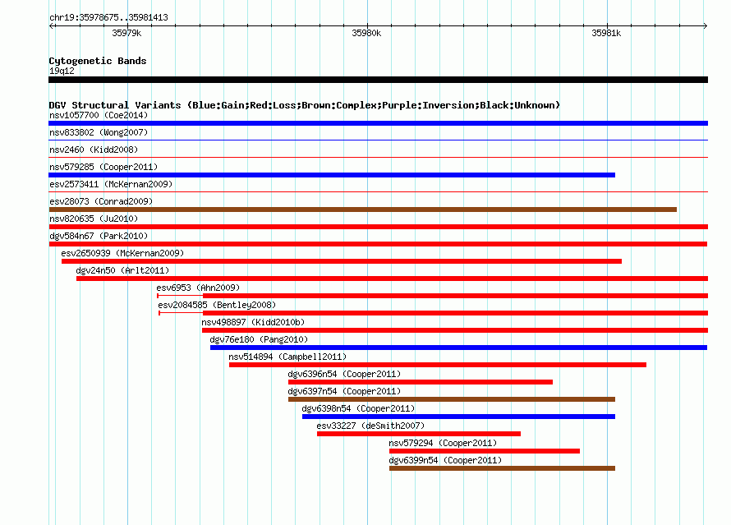Screen dimensions: 731x525
Task: Click the nsv498897 (Kidd2010b) label
Action: 253,322
